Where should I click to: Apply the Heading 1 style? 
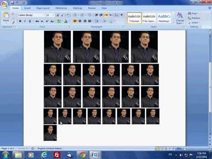point(164,18)
